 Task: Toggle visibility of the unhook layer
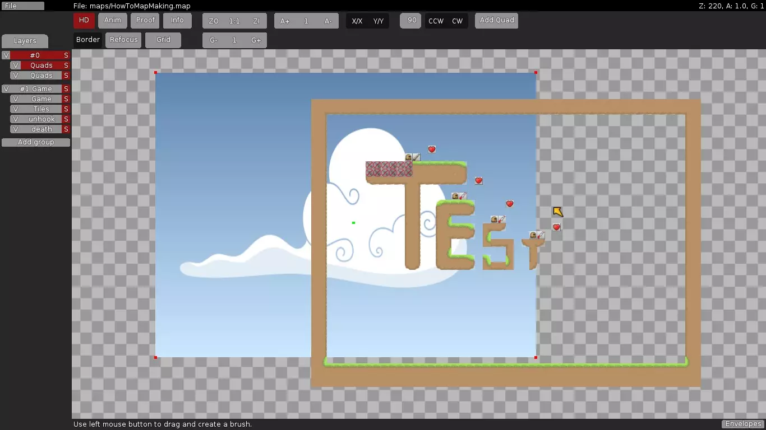pyautogui.click(x=15, y=119)
